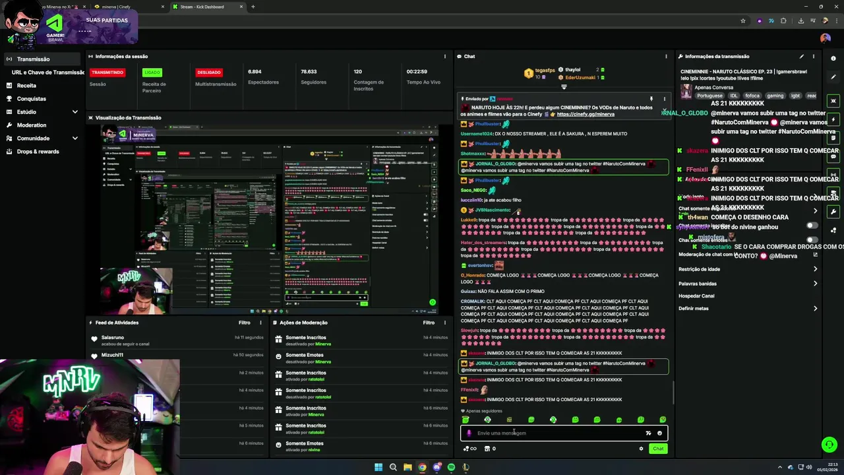Click the text translate icon in chat input
This screenshot has width=844, height=475.
click(x=648, y=433)
